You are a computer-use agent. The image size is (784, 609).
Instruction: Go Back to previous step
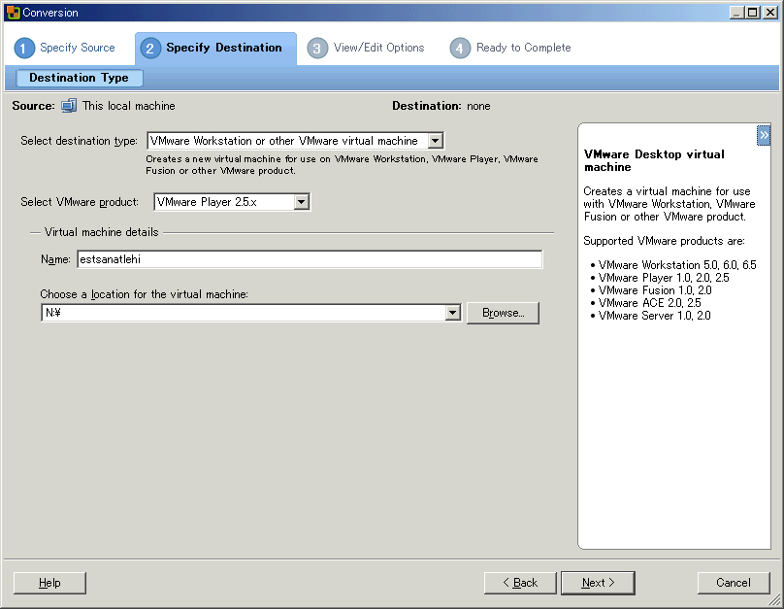(x=520, y=583)
